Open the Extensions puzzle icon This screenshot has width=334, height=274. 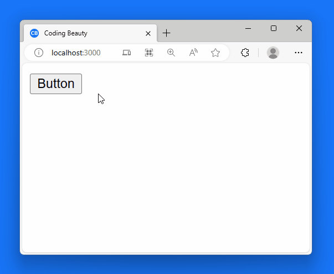pyautogui.click(x=245, y=53)
